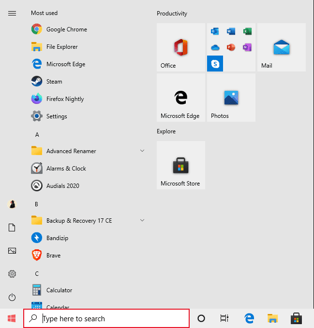The image size is (314, 328).
Task: Launch File Explorer from the app list
Action: [88, 47]
